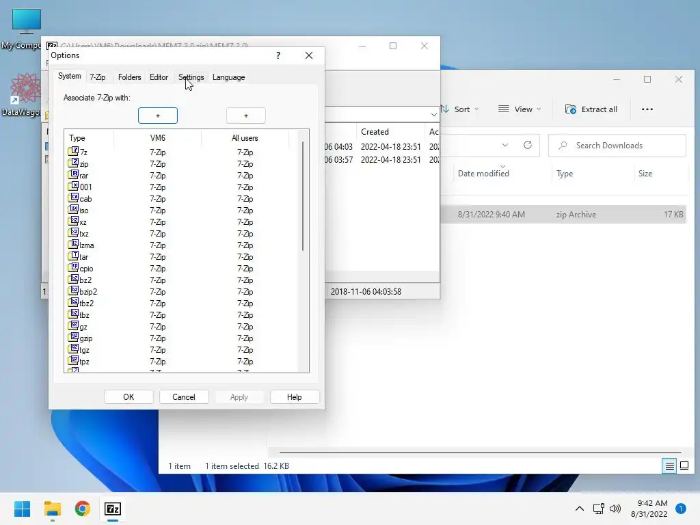Open the My Computer desktop shortcut
The width and height of the screenshot is (700, 525).
(x=23, y=29)
